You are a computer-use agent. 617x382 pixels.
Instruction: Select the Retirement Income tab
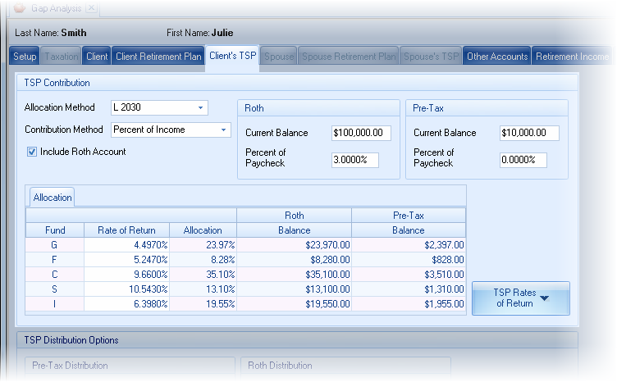(x=572, y=57)
